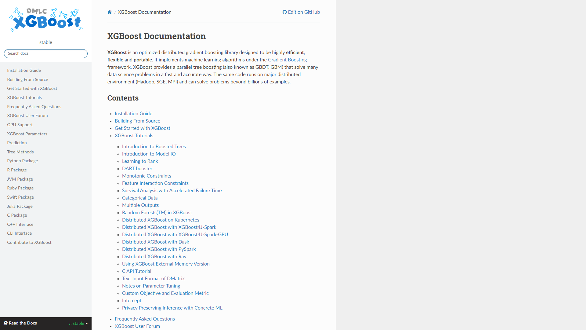
Task: Open Privacy Preserving Inference with Concrete ML
Action: pyautogui.click(x=172, y=308)
